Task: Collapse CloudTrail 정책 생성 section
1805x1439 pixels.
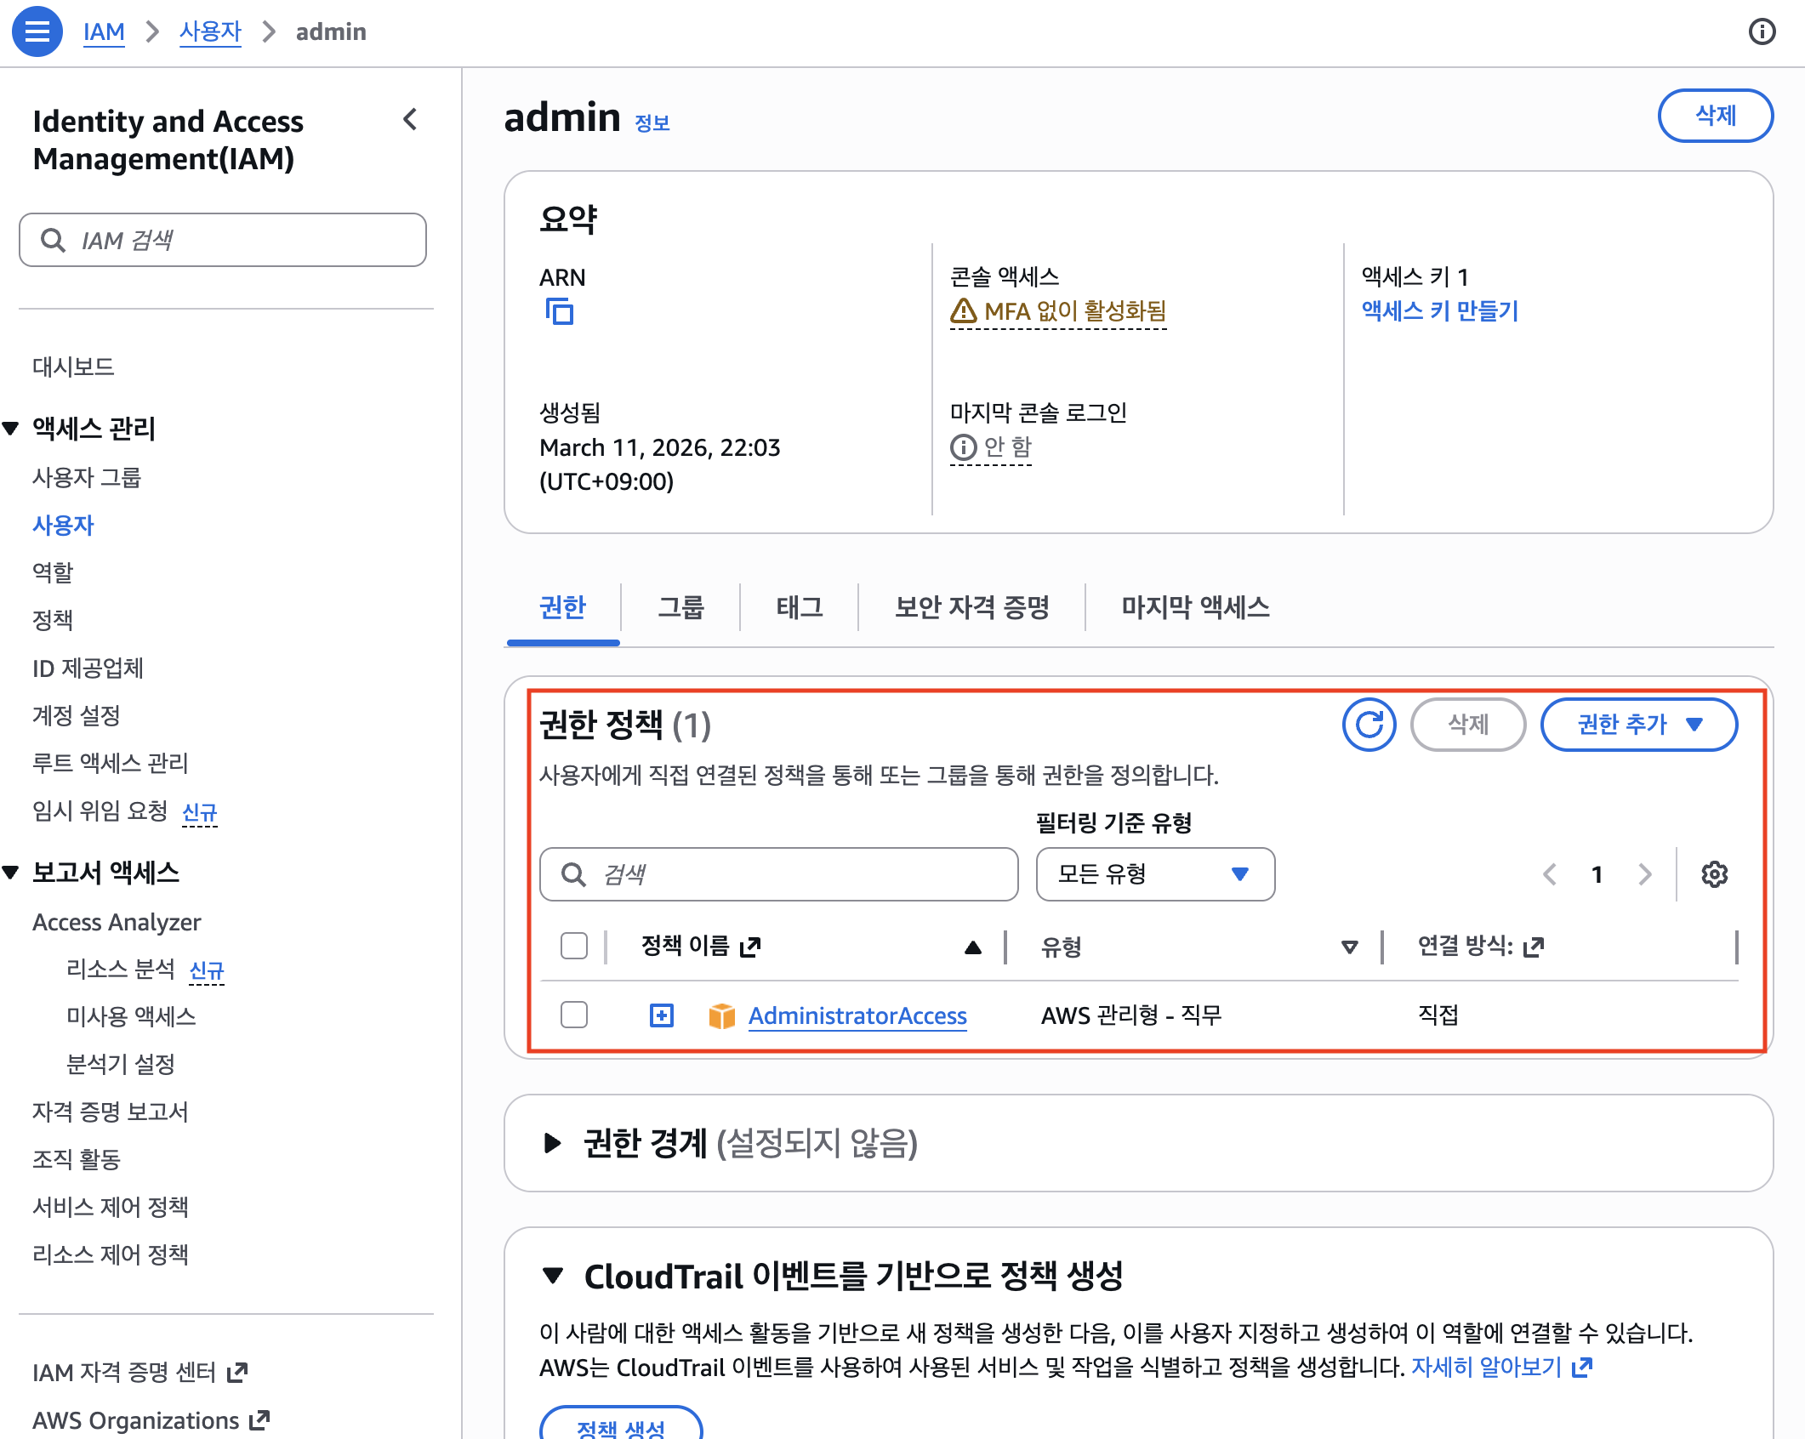Action: (553, 1276)
